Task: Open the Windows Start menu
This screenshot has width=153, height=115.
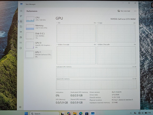Action: tap(26, 113)
